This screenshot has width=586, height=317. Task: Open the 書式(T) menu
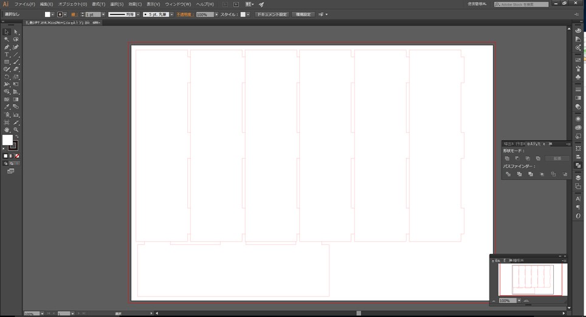(98, 4)
